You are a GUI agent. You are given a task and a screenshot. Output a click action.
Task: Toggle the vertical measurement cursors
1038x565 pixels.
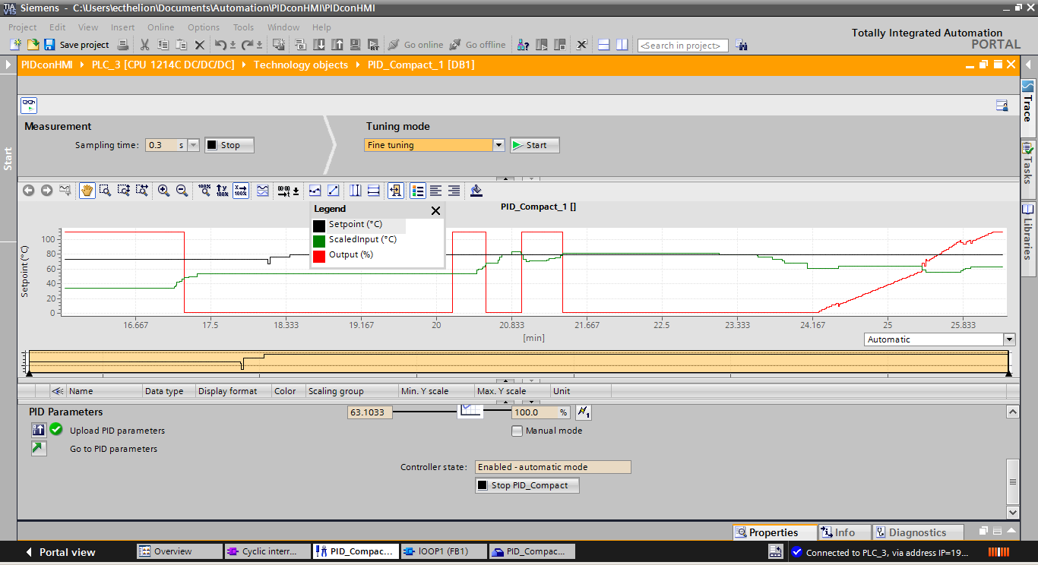pyautogui.click(x=355, y=191)
